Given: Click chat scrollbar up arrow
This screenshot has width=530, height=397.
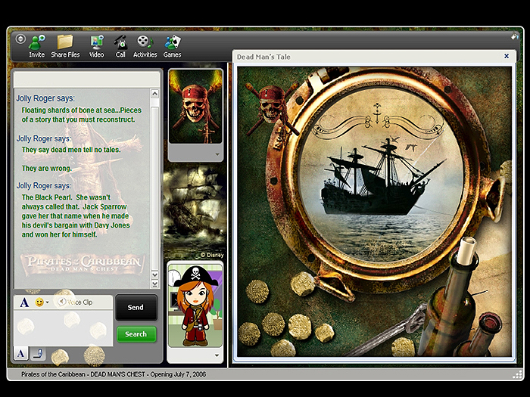Looking at the screenshot, I should pos(154,94).
